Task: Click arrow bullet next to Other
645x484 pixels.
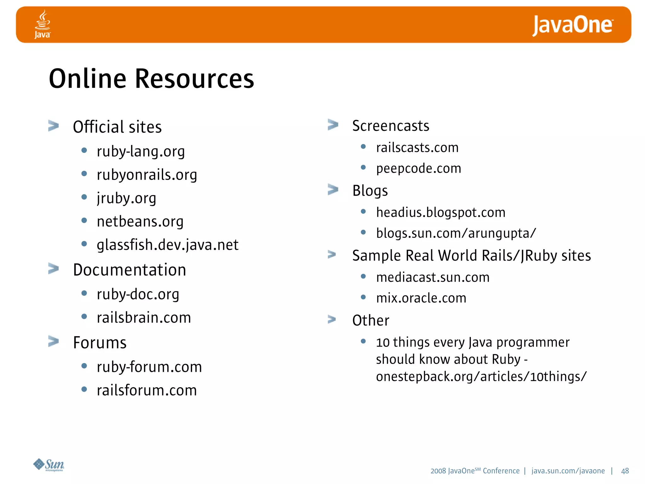Action: click(x=332, y=320)
